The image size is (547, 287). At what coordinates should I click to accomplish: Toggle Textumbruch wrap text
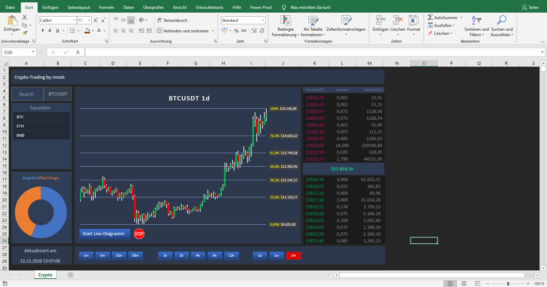click(172, 20)
